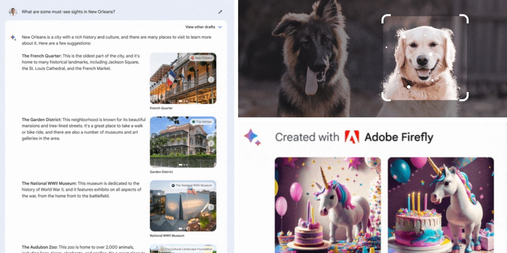Screen dimensions: 507x253
Task: Click next arrow on French Quarter image
Action: click(x=211, y=80)
